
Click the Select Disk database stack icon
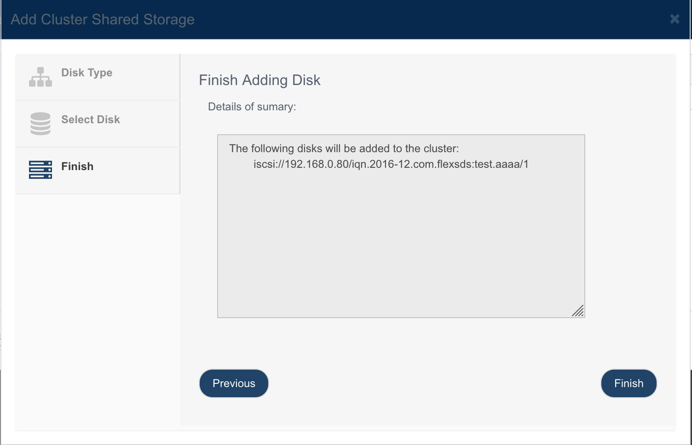point(40,124)
